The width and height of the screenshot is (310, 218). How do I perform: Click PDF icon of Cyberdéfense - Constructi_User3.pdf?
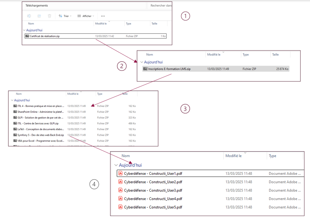(120, 190)
